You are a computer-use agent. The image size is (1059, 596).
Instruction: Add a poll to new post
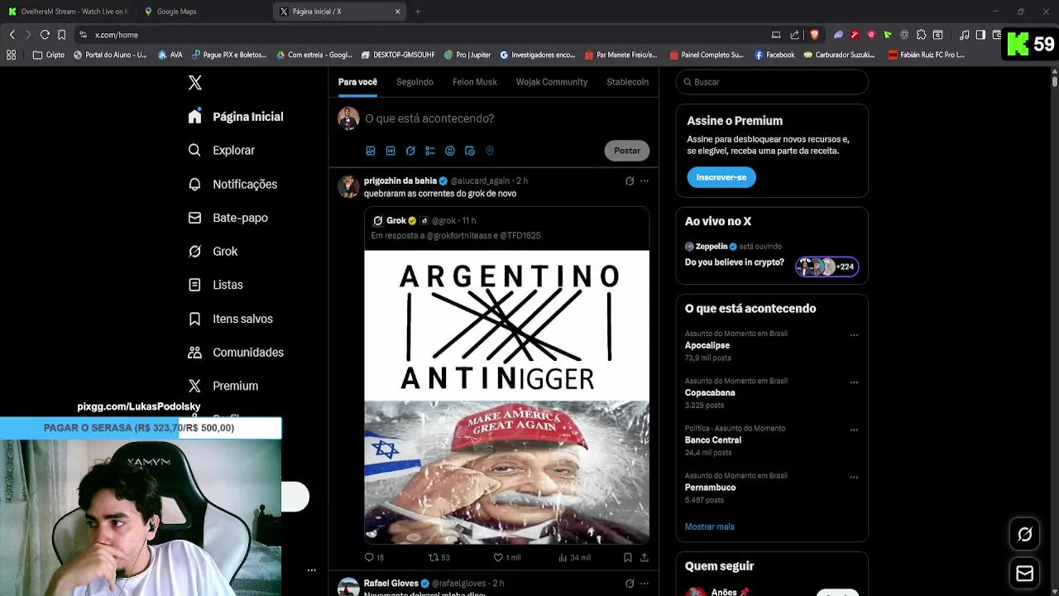coord(430,151)
